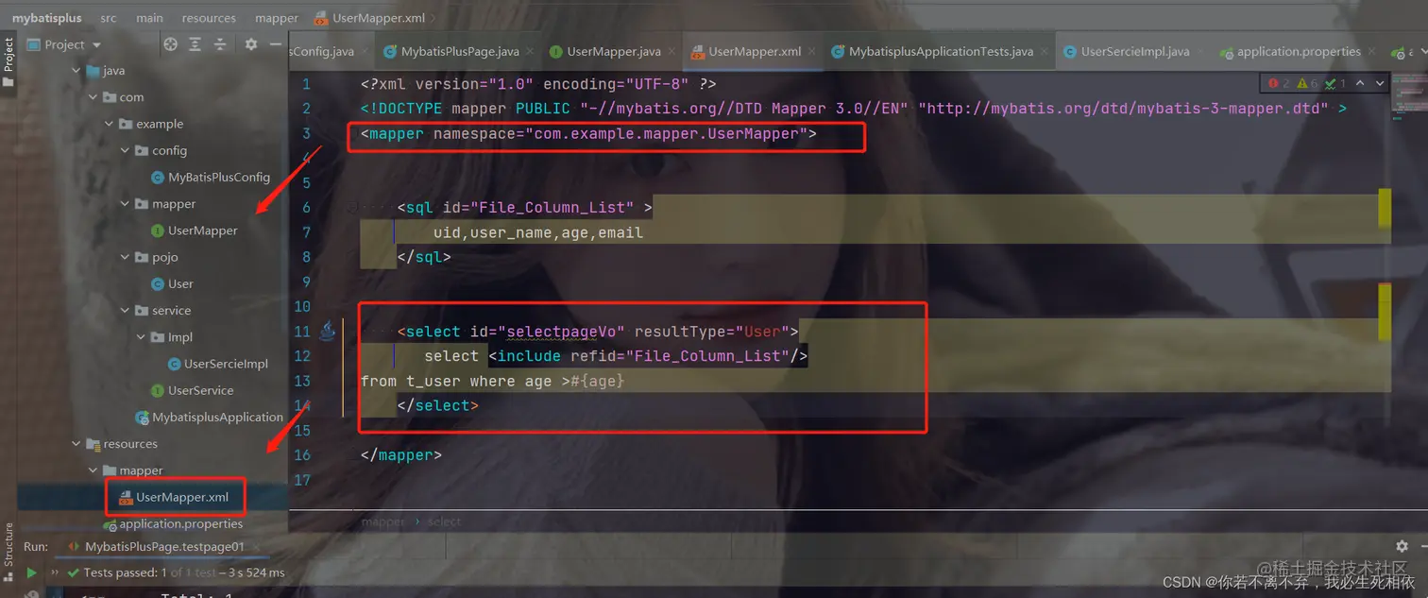
Task: Expand the Run panel toolbar chevrons
Action: [54, 572]
